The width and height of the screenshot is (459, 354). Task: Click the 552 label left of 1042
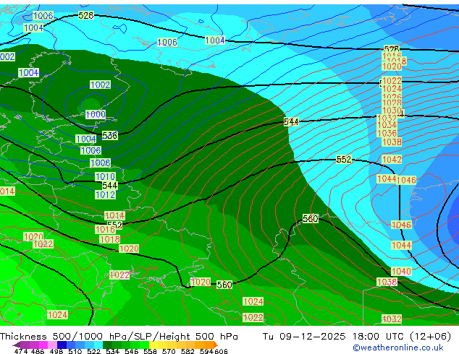(344, 159)
